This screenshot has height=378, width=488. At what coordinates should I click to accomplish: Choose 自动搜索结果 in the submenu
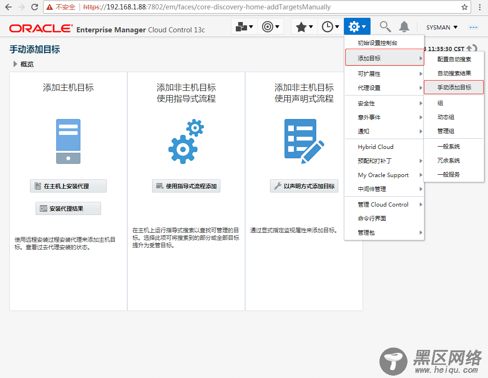point(454,73)
